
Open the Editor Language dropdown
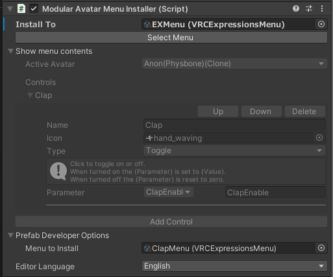point(234,266)
